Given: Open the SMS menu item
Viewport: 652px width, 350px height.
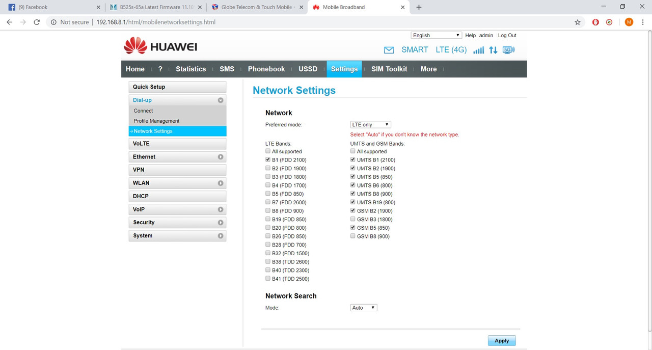Looking at the screenshot, I should tap(227, 69).
